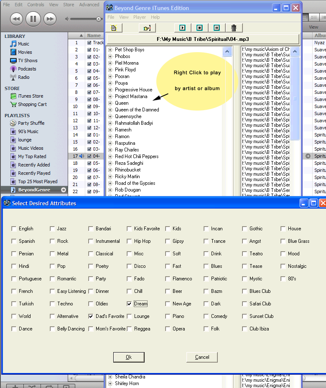Screen dimensions: 326x388
Task: Expand the Progressive House node
Action: [110, 90]
